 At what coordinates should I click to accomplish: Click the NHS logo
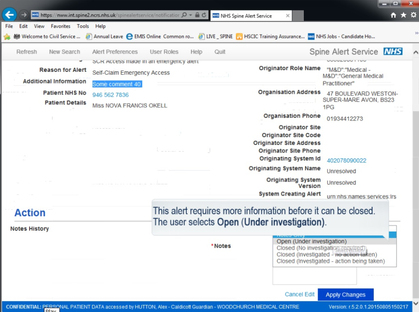point(393,51)
